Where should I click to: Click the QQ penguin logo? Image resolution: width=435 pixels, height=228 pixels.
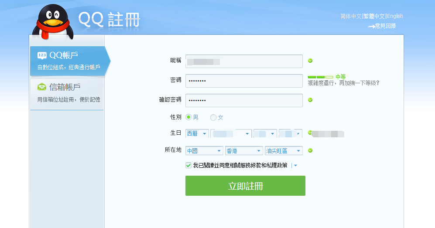point(53,22)
